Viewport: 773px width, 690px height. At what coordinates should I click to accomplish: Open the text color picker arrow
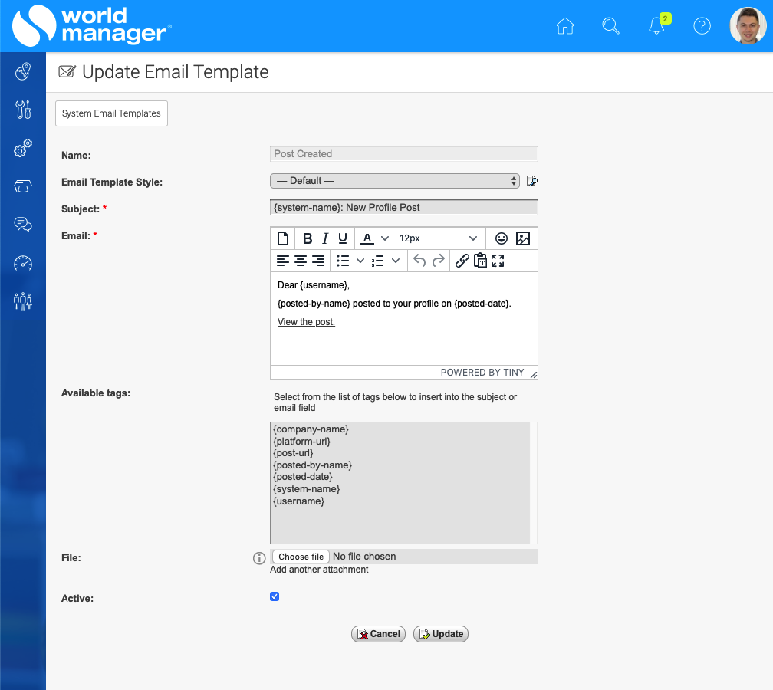click(385, 238)
